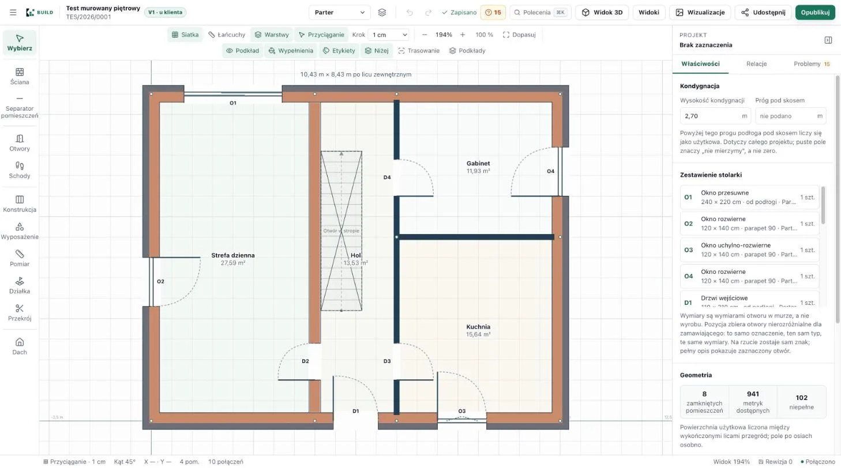Select the O1 Okno przesuwne row
The width and height of the screenshot is (841, 468).
coord(750,197)
